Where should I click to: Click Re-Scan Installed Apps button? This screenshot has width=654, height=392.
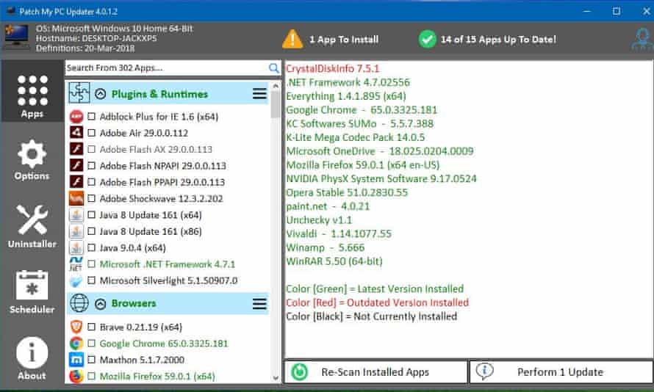pyautogui.click(x=375, y=372)
